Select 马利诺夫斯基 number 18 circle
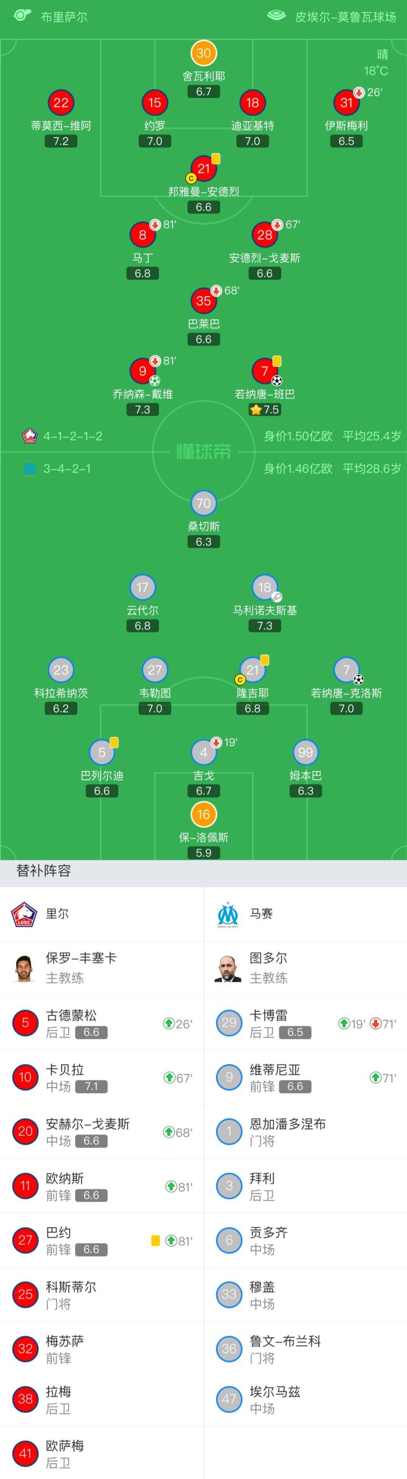407x1479 pixels. click(x=265, y=587)
